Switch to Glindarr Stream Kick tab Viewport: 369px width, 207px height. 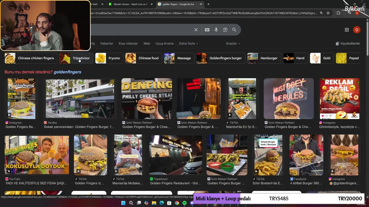(131, 4)
